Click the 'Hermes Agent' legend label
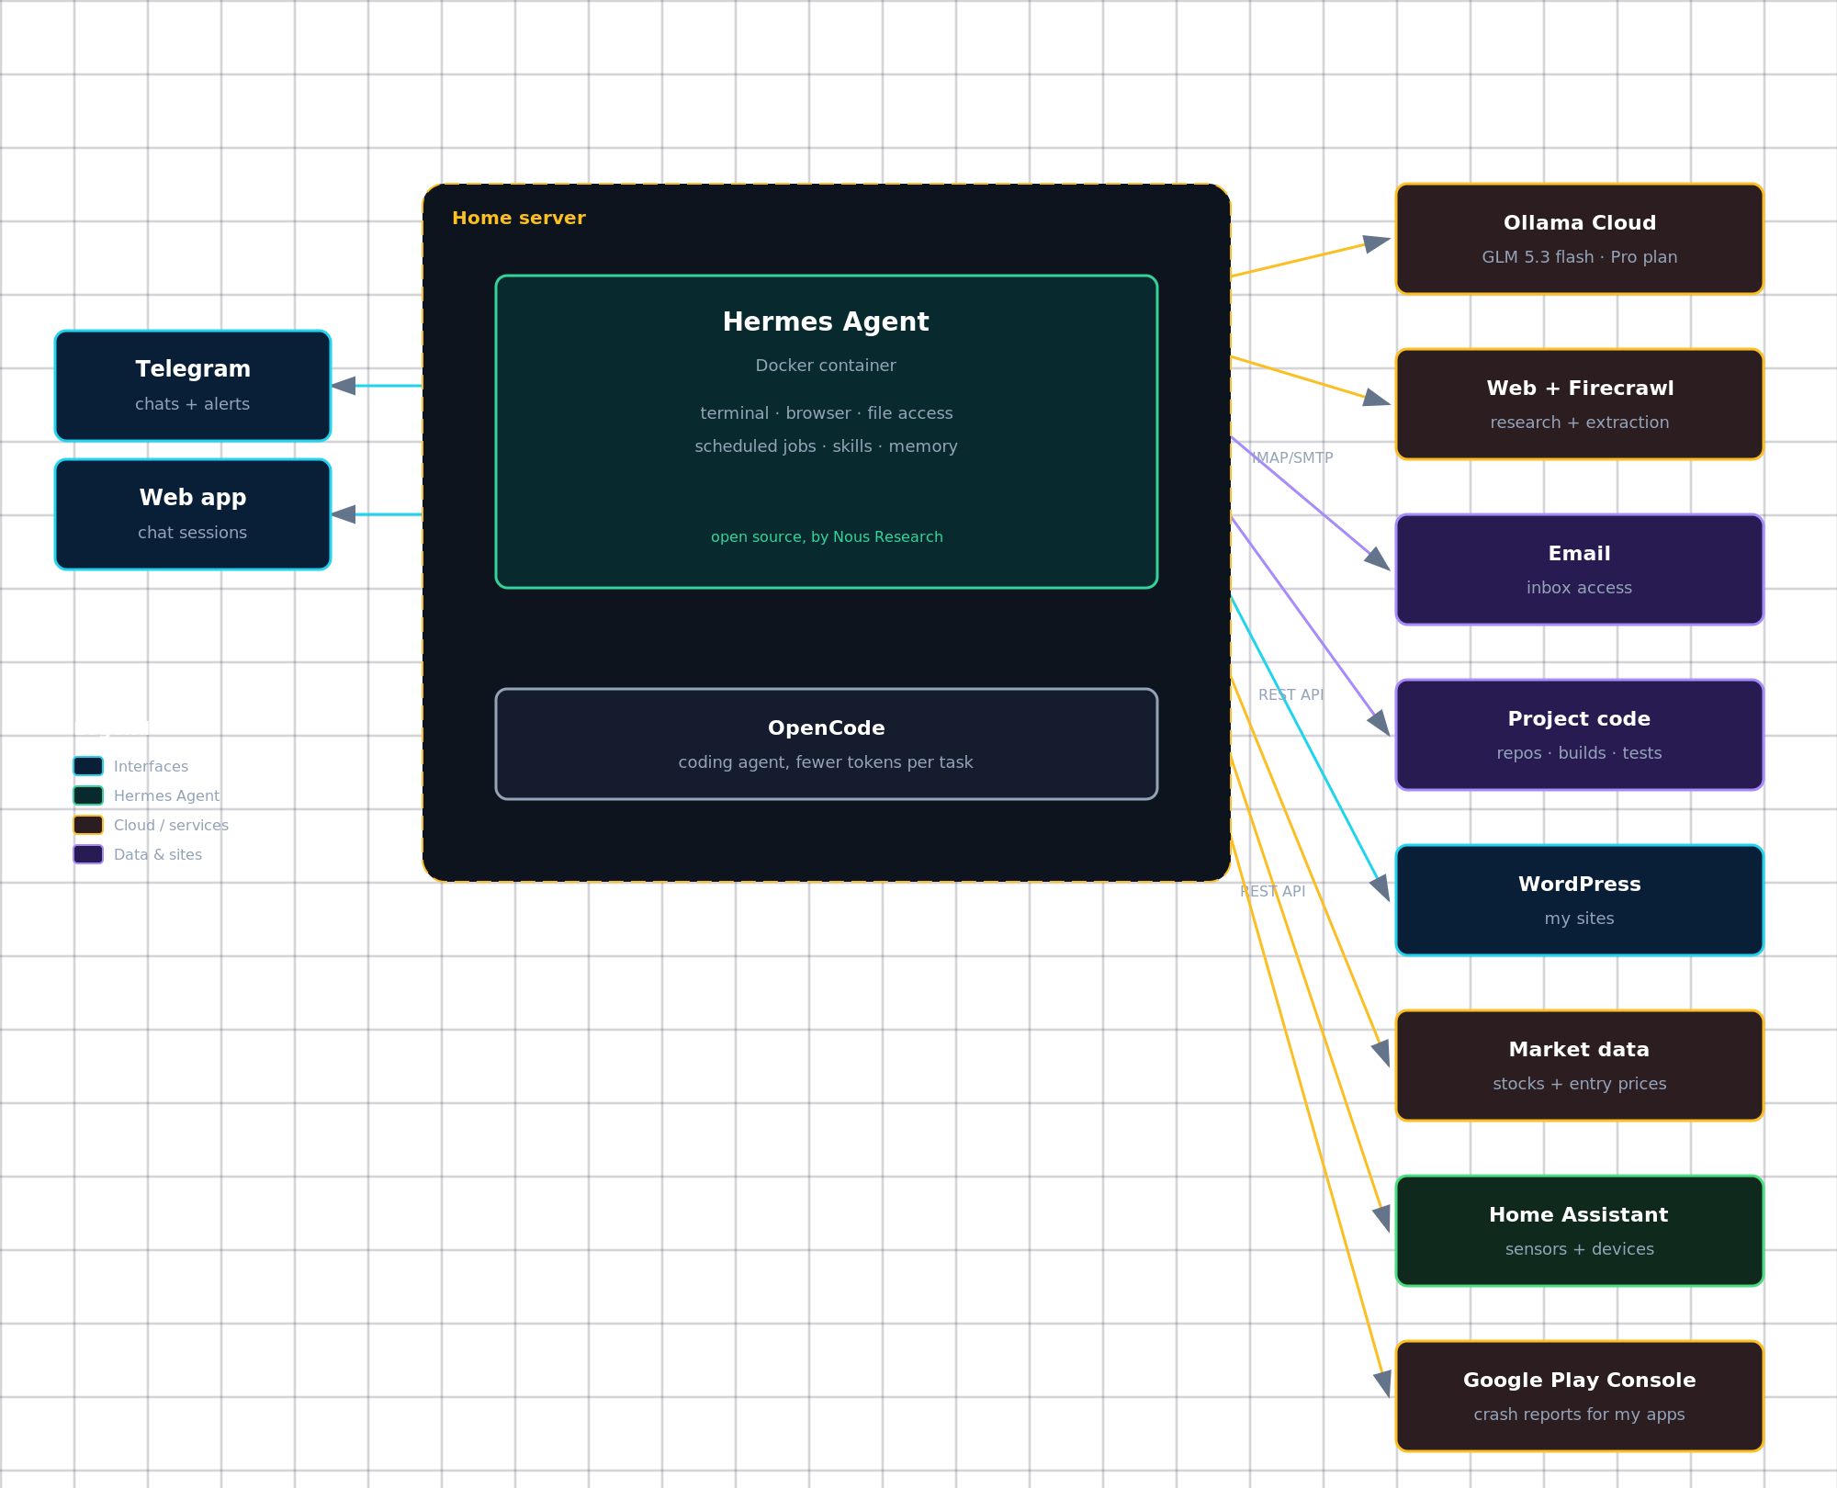This screenshot has width=1837, height=1488. [x=166, y=795]
